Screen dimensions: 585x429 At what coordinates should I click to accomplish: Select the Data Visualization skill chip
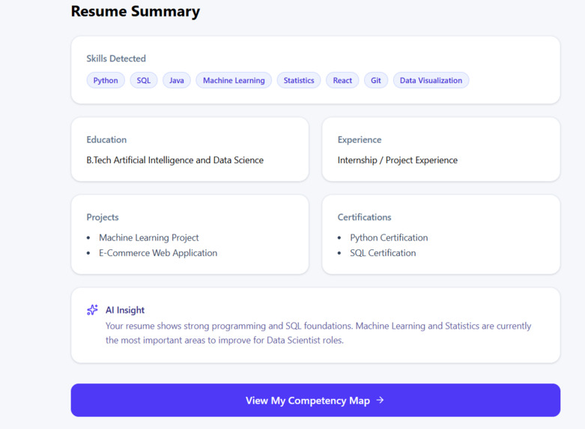[x=431, y=80]
